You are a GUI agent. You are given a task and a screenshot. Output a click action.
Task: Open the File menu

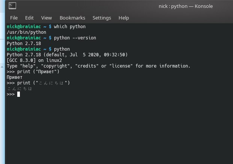(x=14, y=18)
